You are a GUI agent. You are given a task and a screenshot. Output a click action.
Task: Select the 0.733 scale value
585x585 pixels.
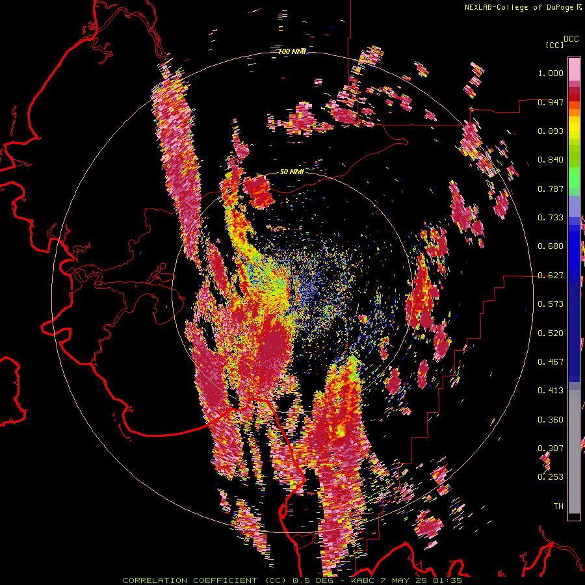(551, 218)
